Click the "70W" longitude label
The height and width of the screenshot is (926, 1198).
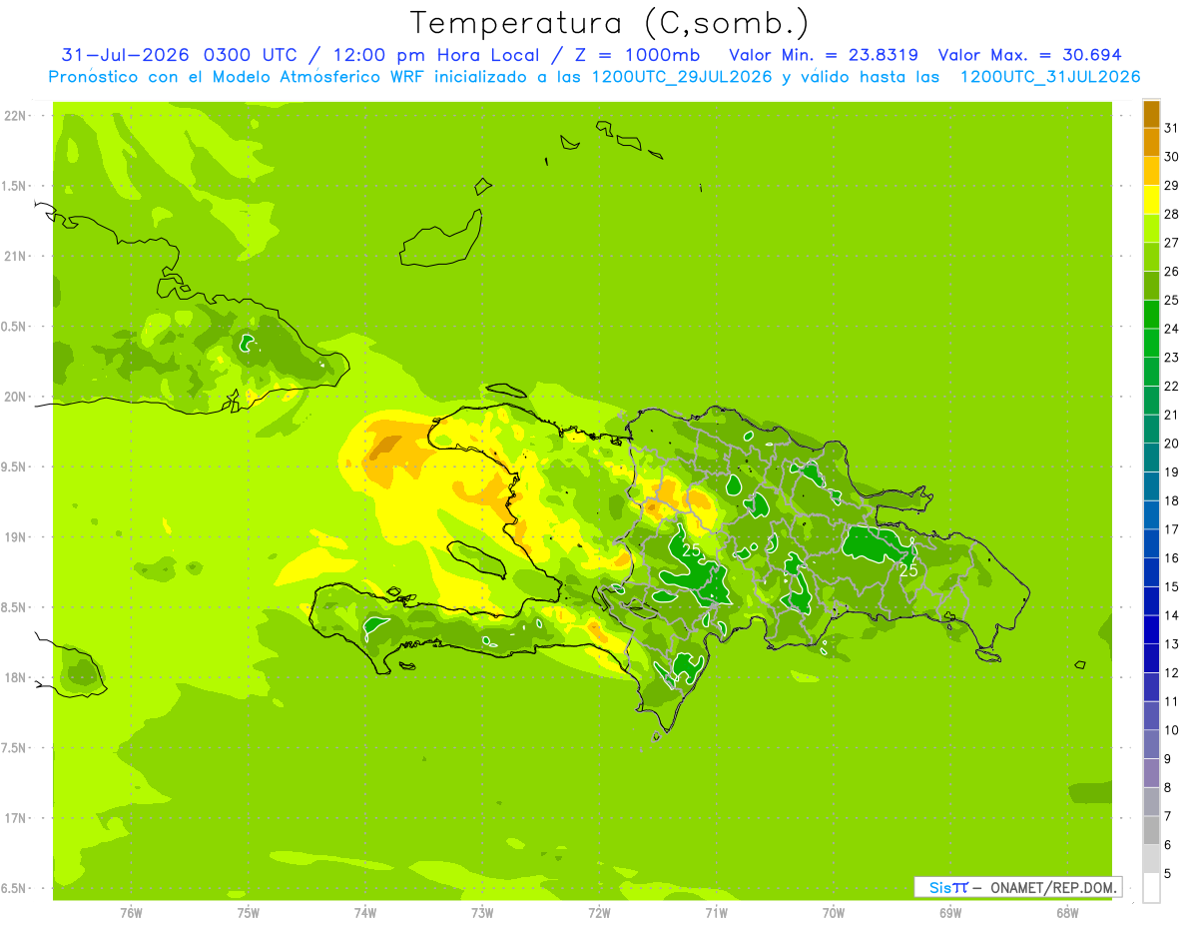click(x=834, y=912)
